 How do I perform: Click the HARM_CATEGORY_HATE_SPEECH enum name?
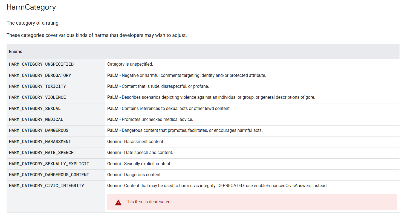pos(41,153)
